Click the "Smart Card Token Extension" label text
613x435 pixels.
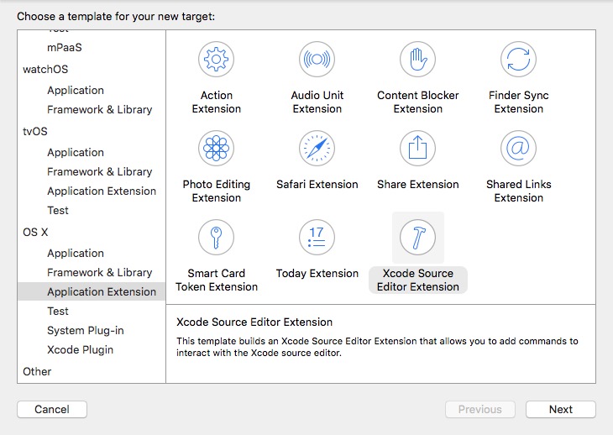pos(216,280)
